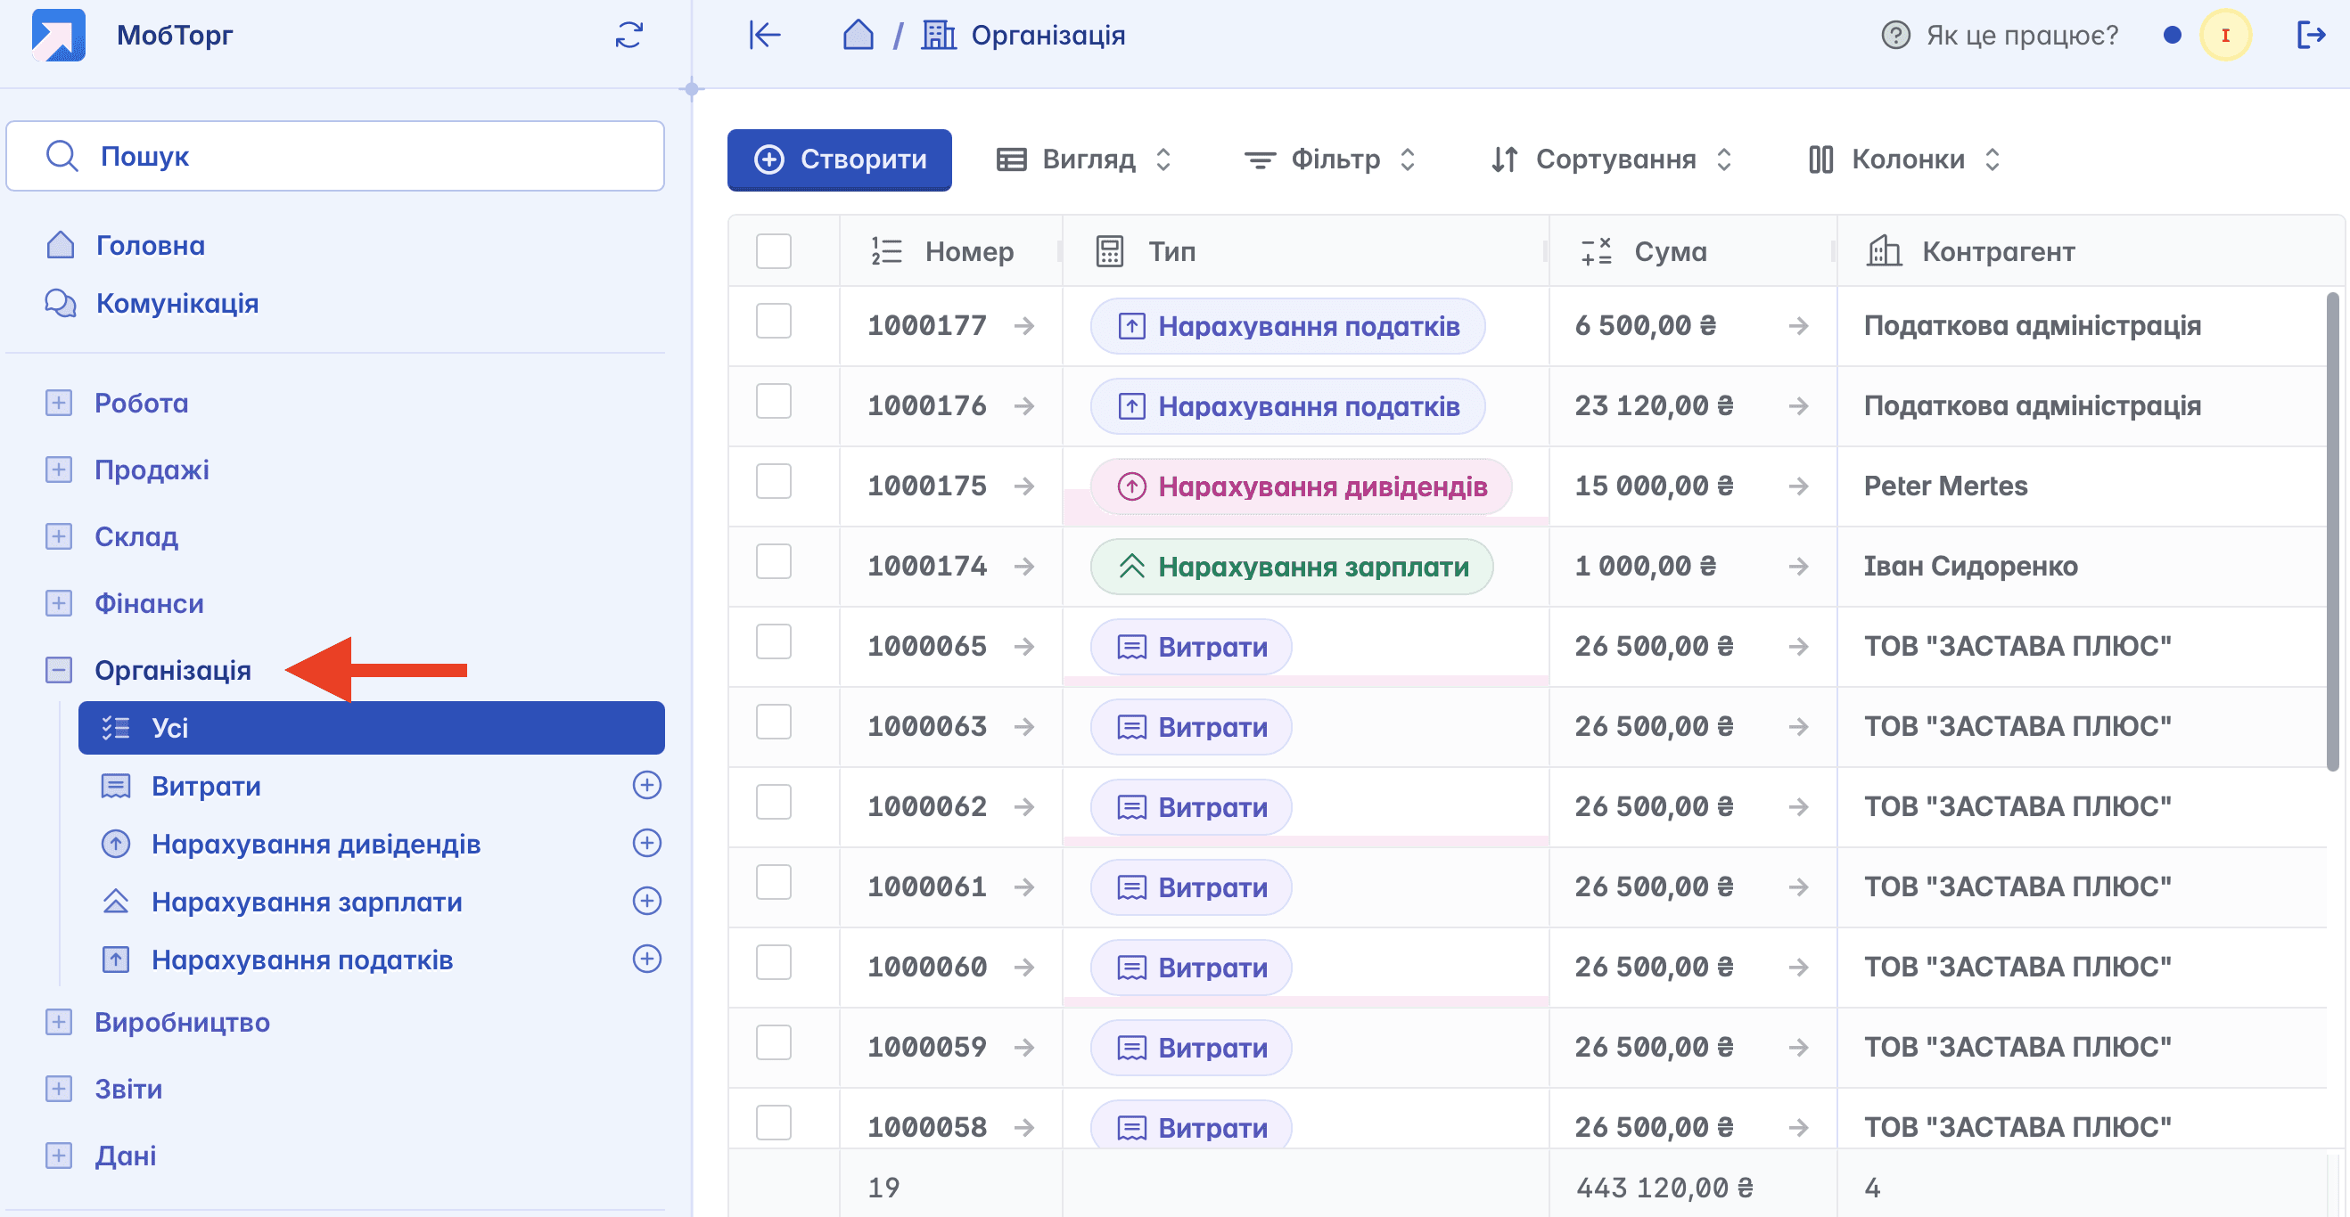The height and width of the screenshot is (1217, 2350).
Task: Open the Фільтр dropdown
Action: point(1330,159)
